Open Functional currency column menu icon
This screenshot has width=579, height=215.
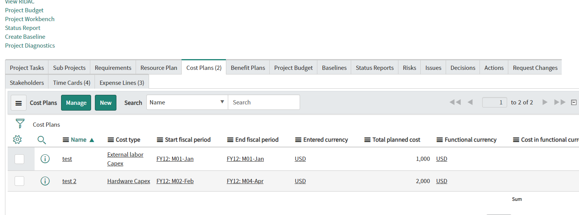coord(440,140)
